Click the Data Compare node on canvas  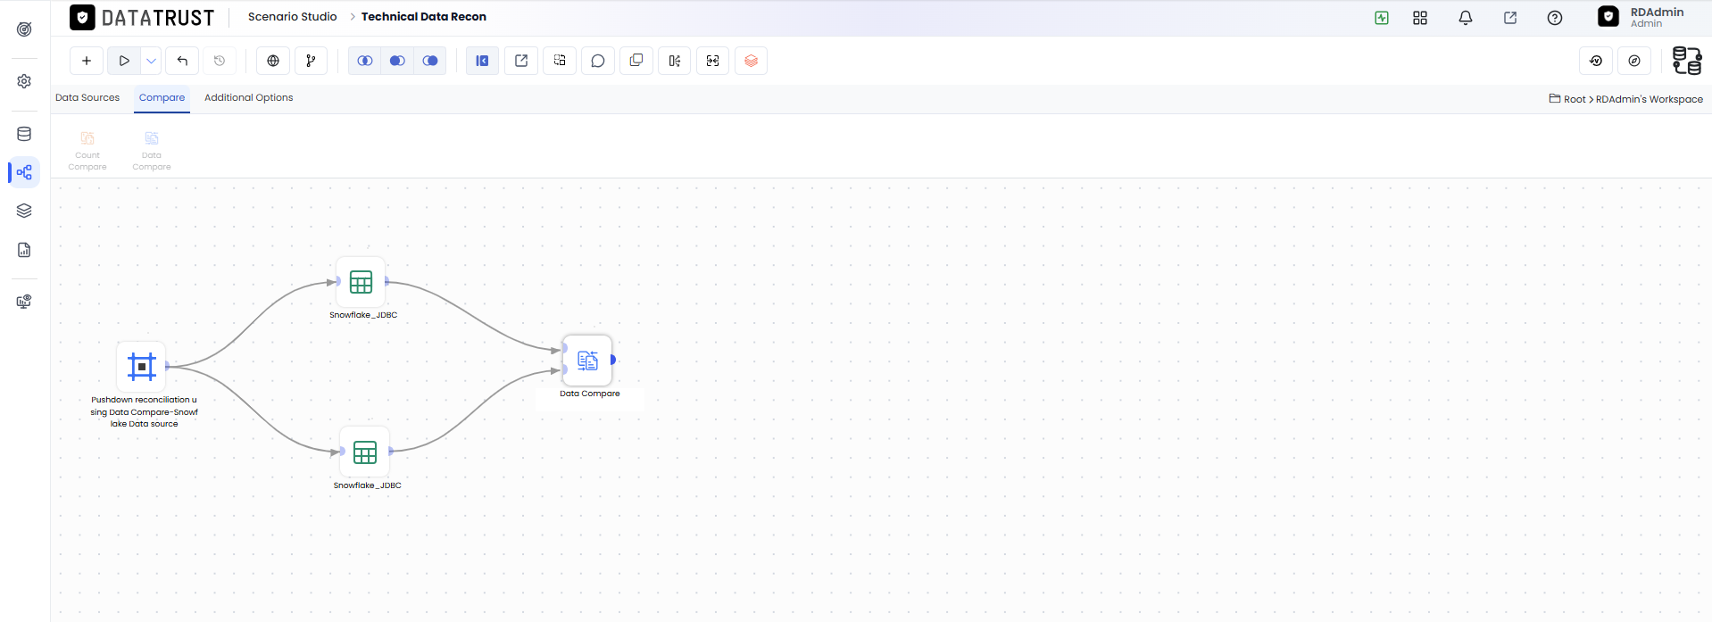tap(587, 361)
